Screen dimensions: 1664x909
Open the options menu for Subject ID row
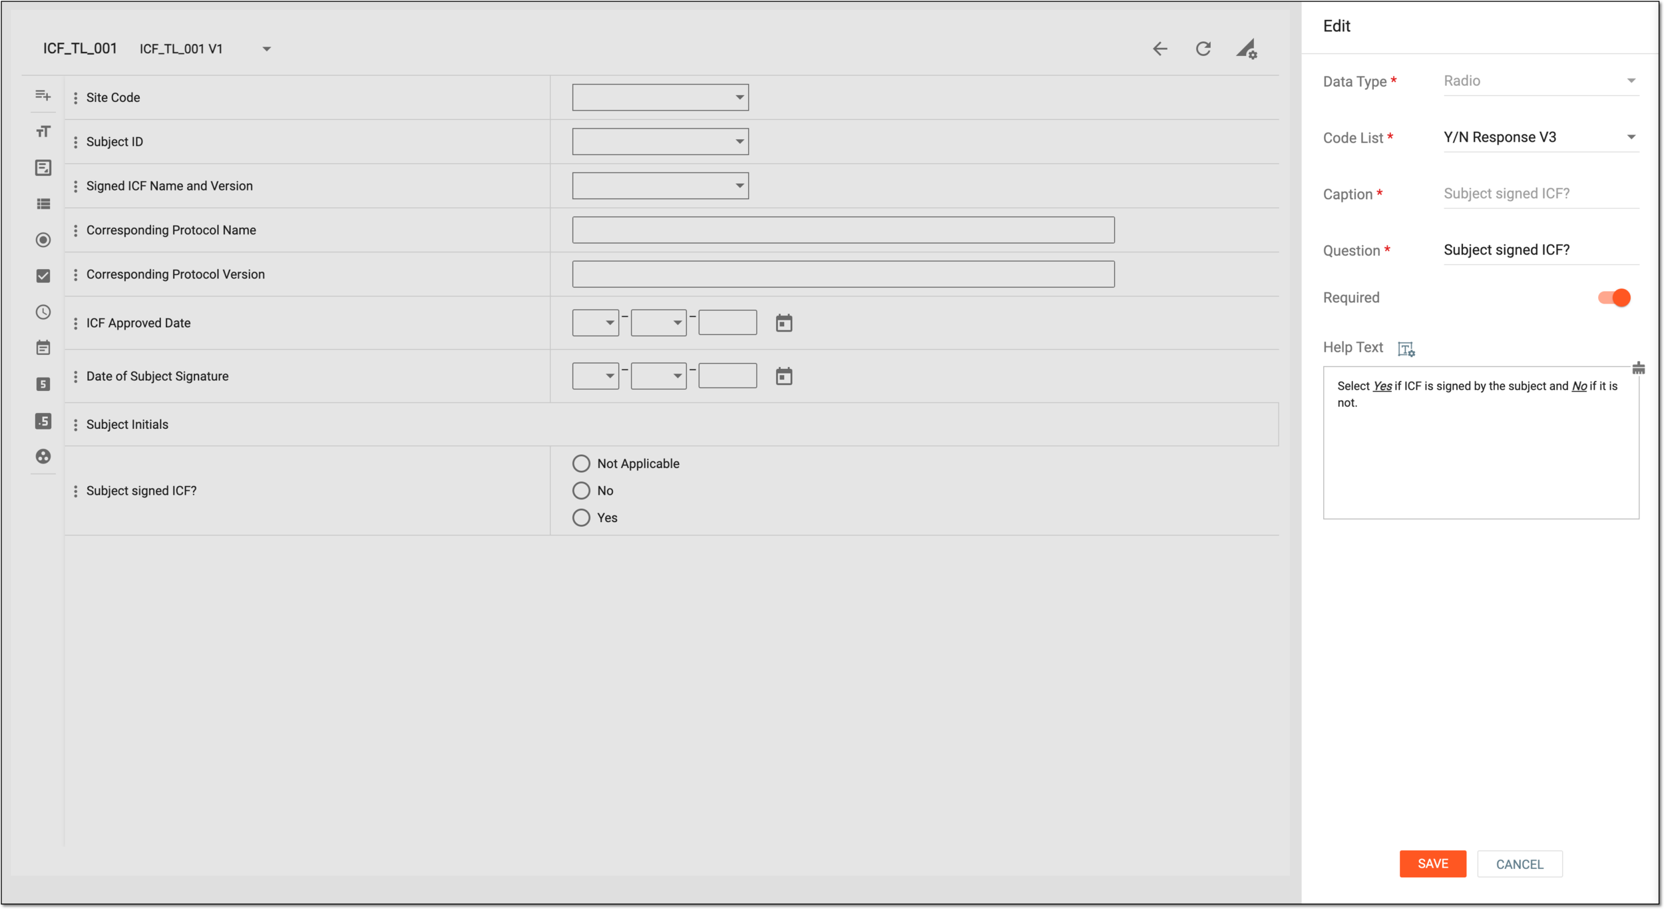click(x=75, y=142)
